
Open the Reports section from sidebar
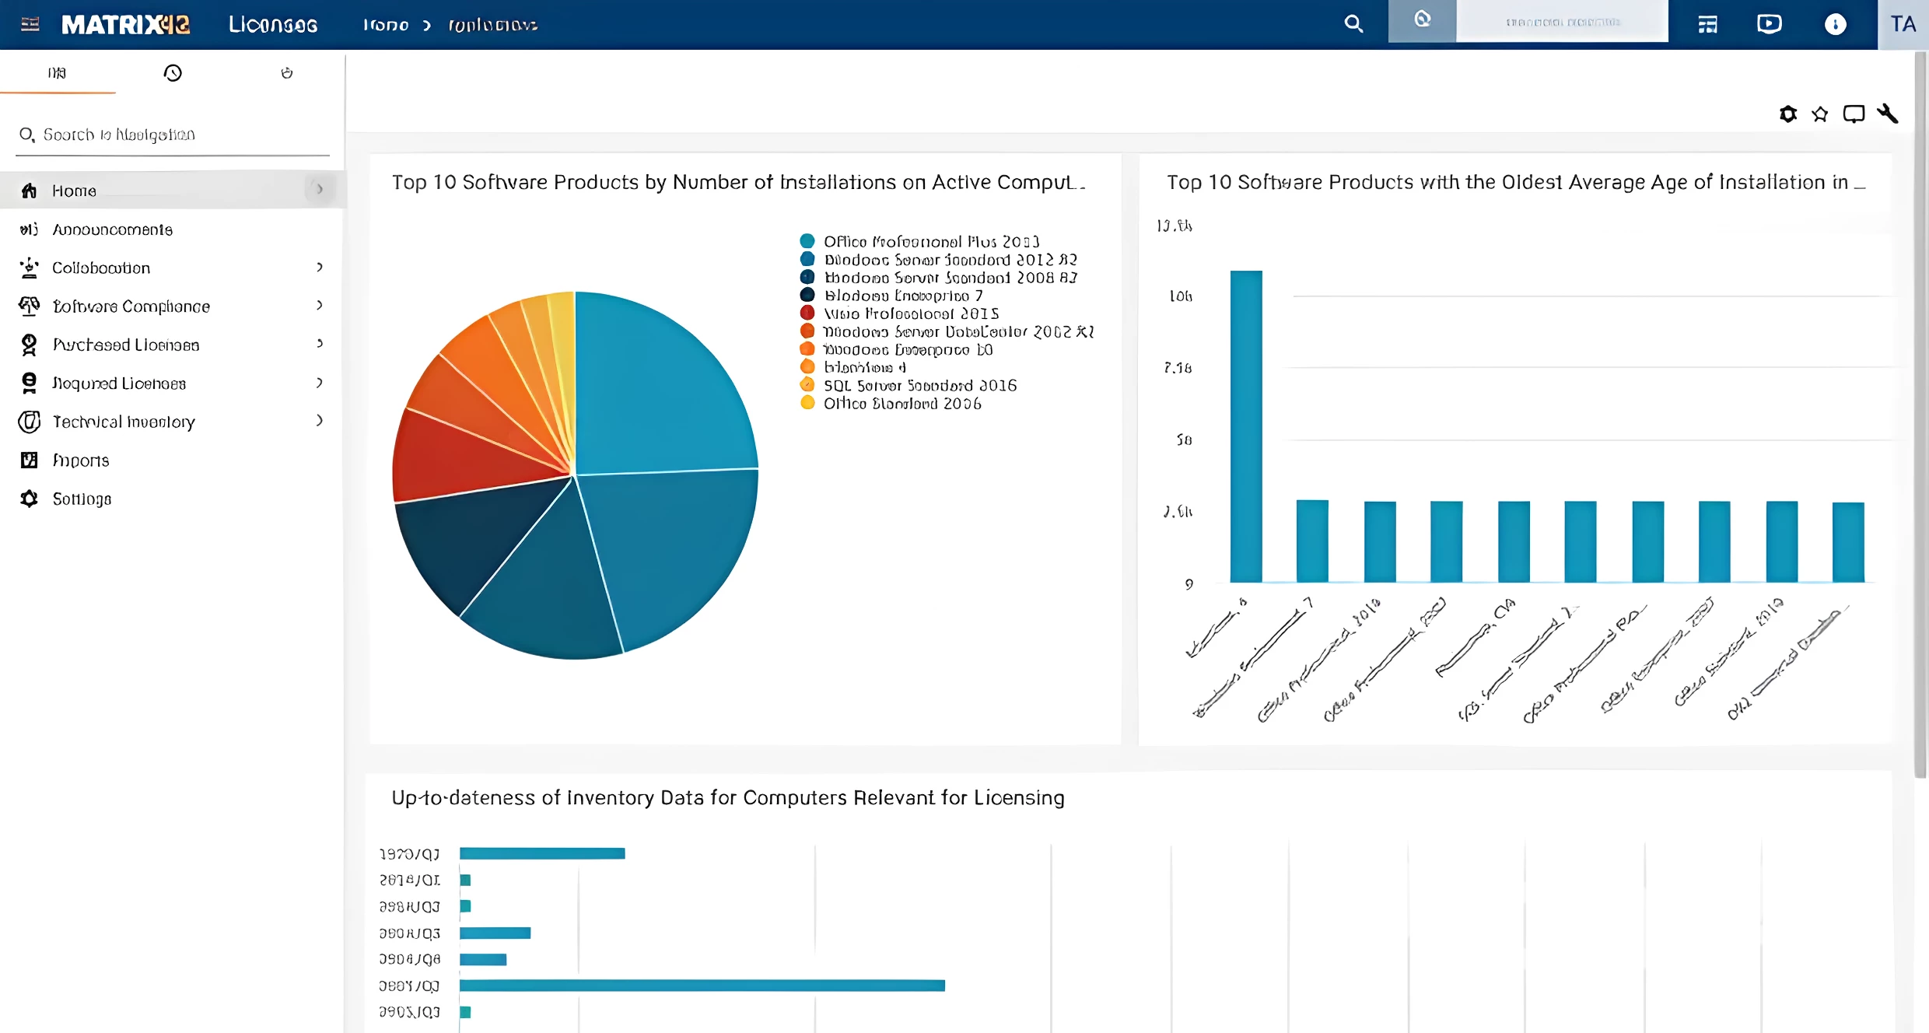pyautogui.click(x=80, y=460)
